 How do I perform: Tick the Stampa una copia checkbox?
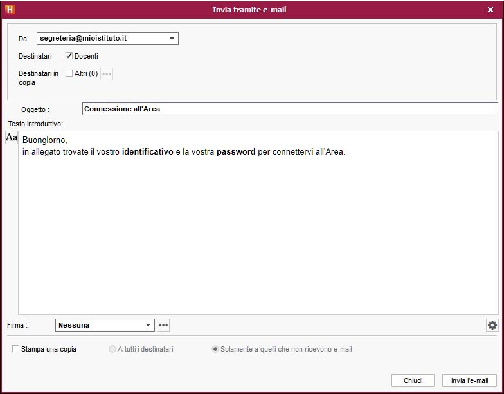[15, 349]
